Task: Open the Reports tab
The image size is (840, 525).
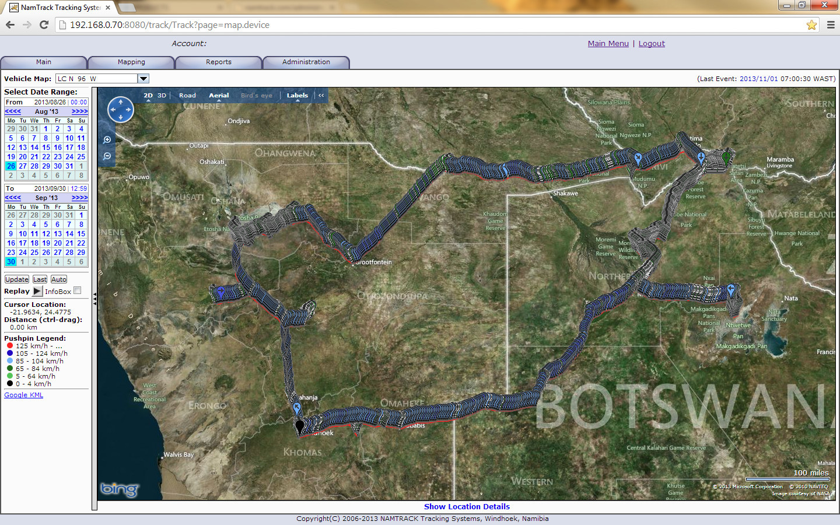Action: 218,62
